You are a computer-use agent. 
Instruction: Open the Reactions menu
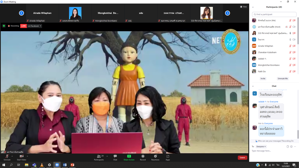point(155,157)
